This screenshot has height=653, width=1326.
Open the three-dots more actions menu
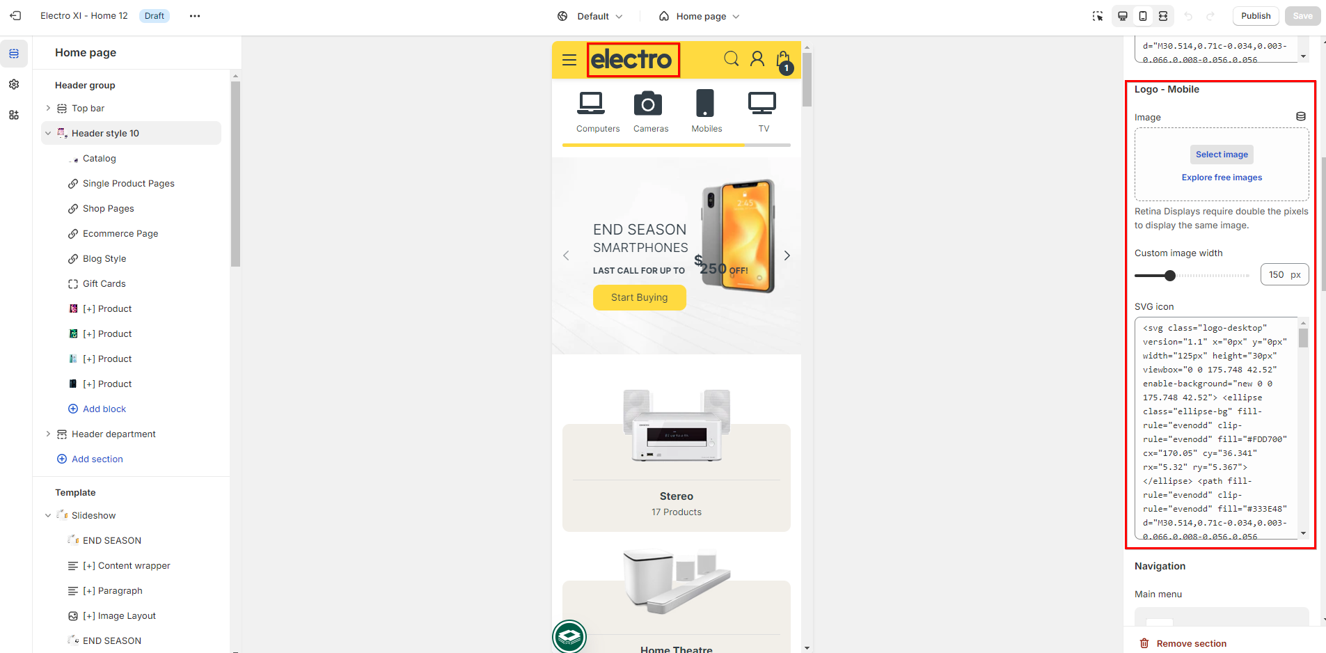point(195,16)
